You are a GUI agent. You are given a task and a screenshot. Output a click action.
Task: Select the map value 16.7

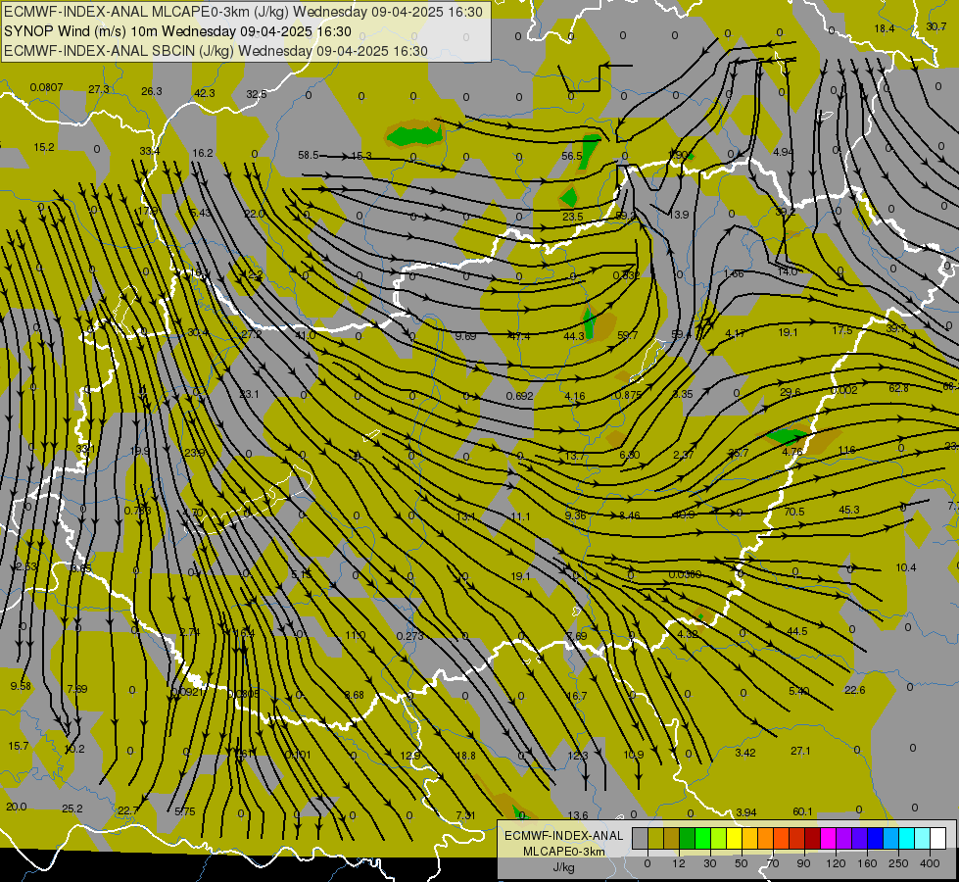(x=577, y=696)
